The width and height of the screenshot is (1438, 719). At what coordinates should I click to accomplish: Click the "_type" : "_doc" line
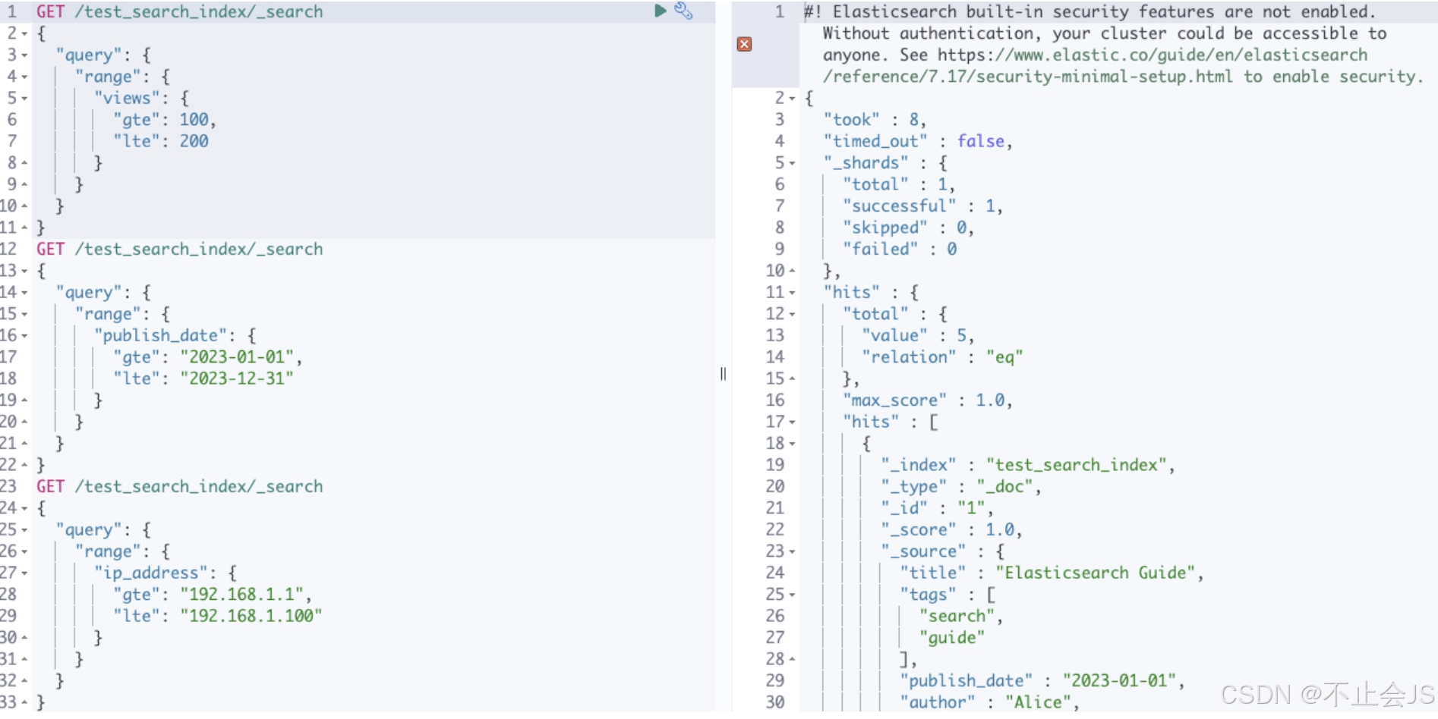pos(960,486)
